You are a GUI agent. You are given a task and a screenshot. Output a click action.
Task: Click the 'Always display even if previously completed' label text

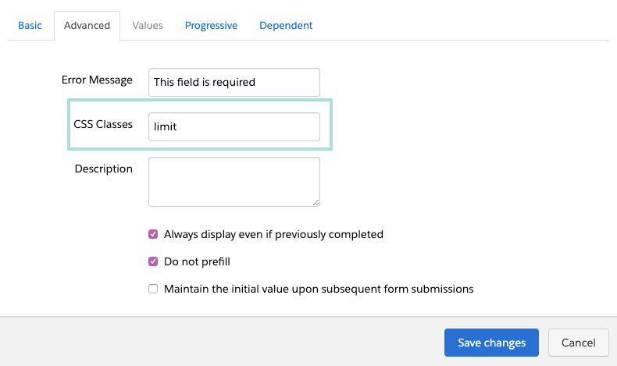pyautogui.click(x=273, y=234)
